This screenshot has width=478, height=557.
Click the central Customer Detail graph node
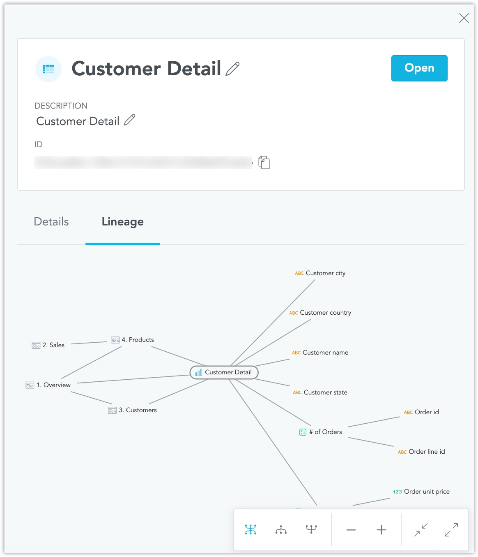pos(224,372)
